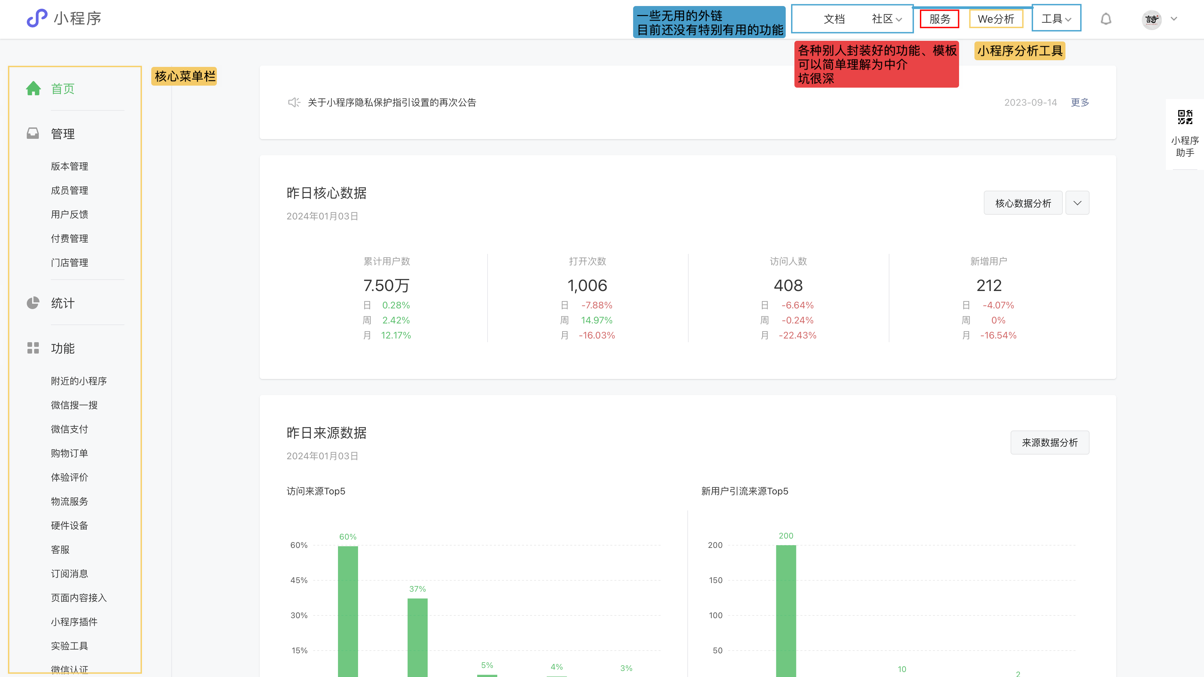1204x677 pixels.
Task: Select 版本管理 in the sidebar
Action: 70,166
